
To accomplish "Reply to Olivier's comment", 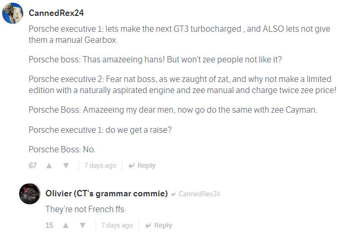I will [159, 225].
